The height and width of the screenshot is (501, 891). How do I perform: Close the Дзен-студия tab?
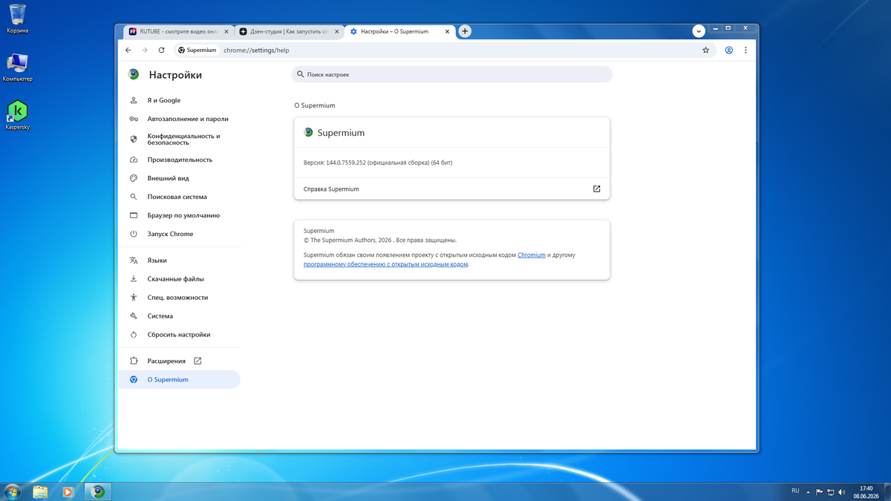[337, 32]
